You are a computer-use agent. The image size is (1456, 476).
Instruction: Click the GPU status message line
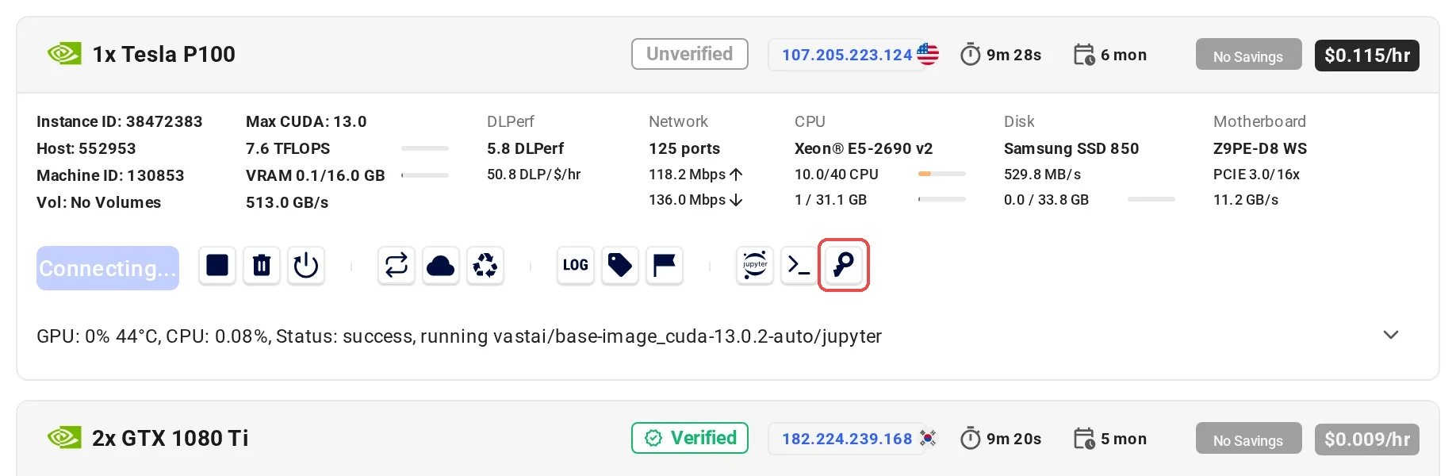click(x=459, y=336)
